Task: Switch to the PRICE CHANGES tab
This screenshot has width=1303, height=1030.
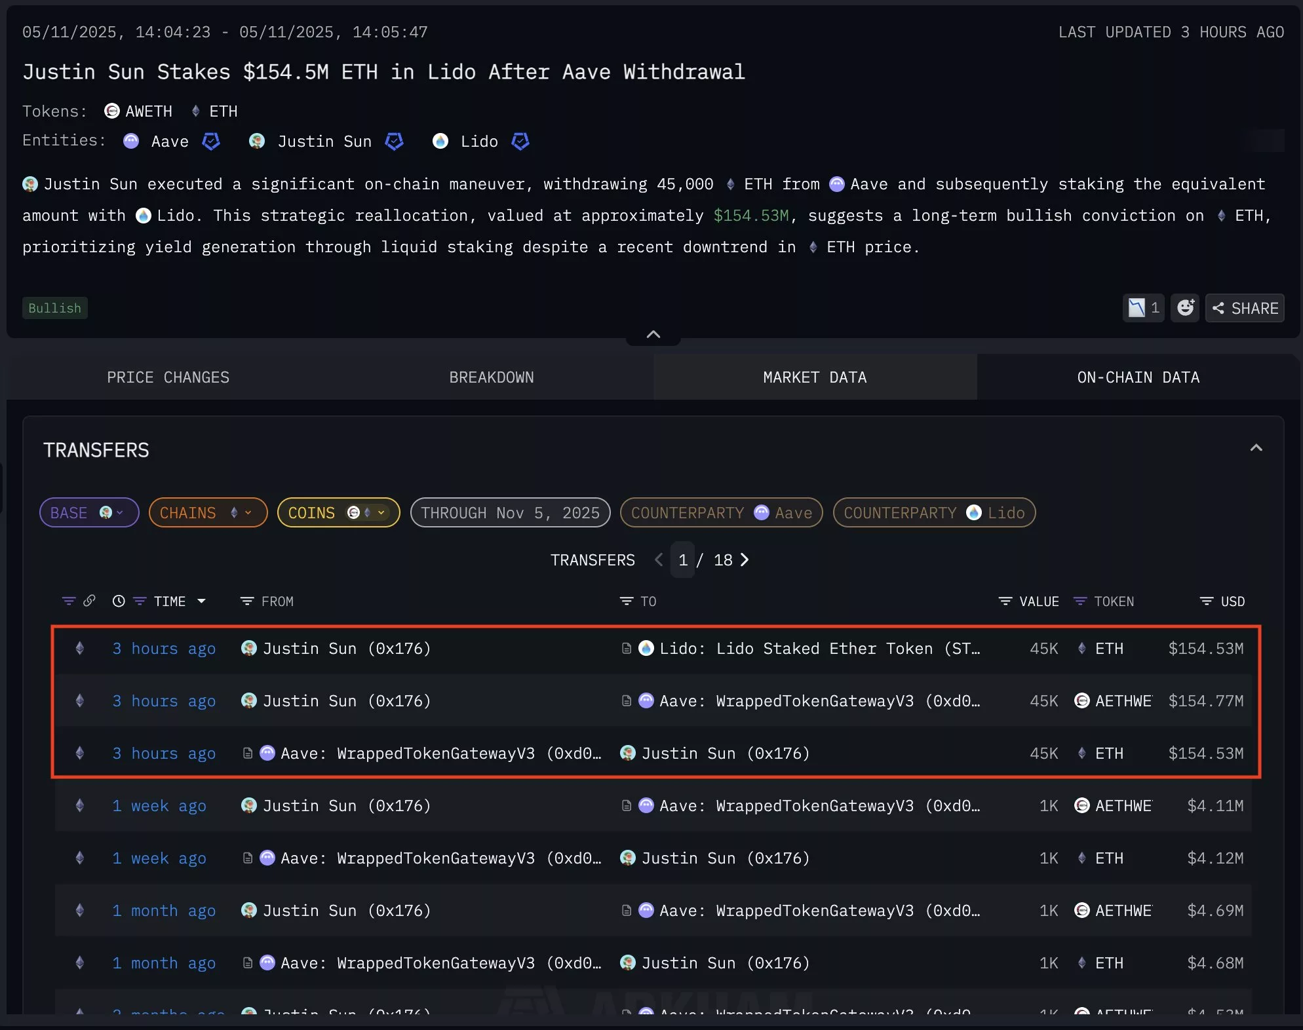Action: click(x=168, y=377)
